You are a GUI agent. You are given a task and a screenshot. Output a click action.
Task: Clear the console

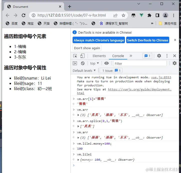pos(83,63)
